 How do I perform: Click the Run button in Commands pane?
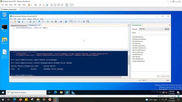(159, 76)
